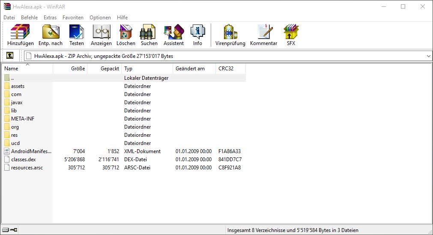Viewport: 433px width, 235px height.
Task: Click the 1'852 packed size value
Action: tap(113, 151)
